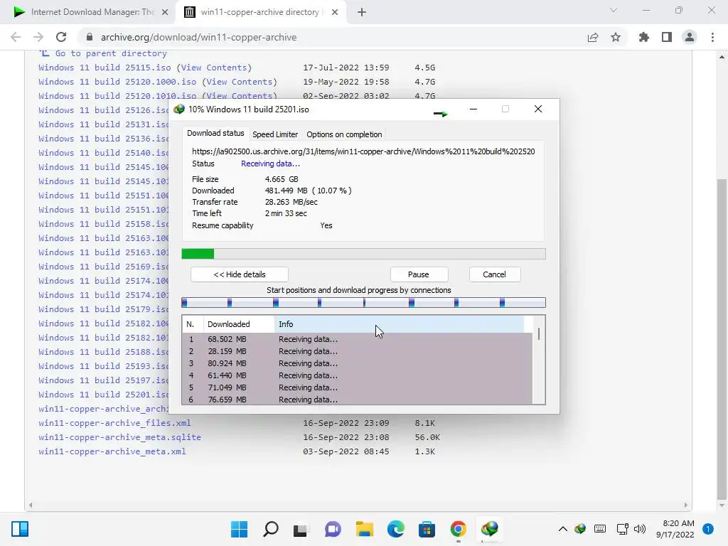The height and width of the screenshot is (546, 728).
Task: Go back in Chrome browser
Action: (16, 37)
